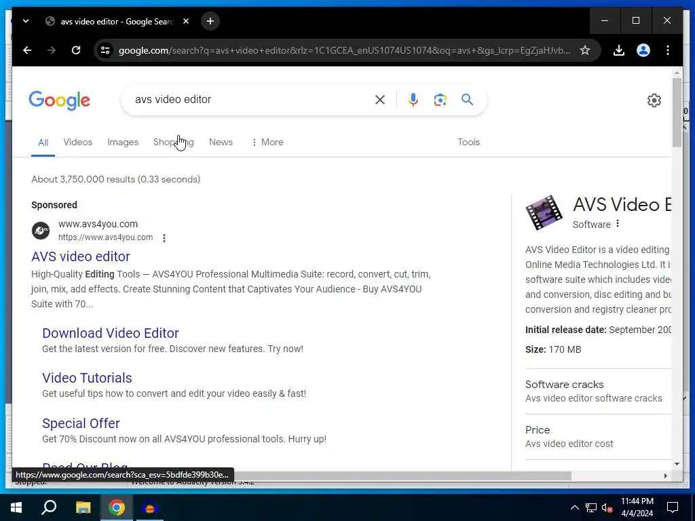Open search Tools options
Image resolution: width=695 pixels, height=521 pixels.
pyautogui.click(x=468, y=142)
